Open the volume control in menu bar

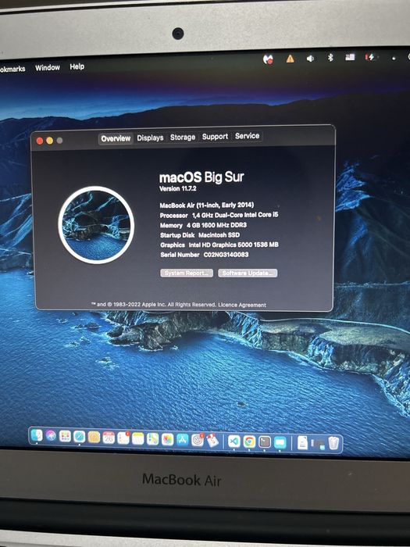(310, 59)
